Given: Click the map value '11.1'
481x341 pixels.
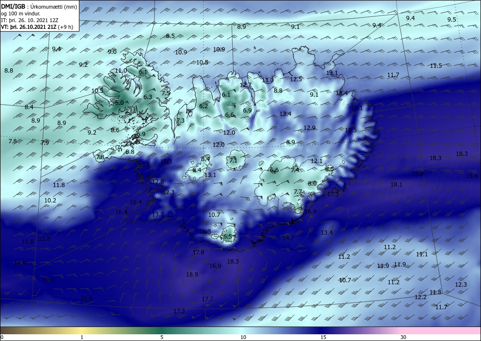Looking at the screenshot, I should click(422, 254).
